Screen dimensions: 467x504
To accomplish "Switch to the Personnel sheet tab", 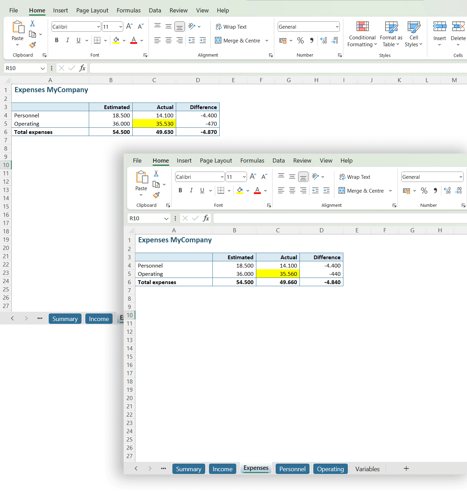I will point(292,469).
